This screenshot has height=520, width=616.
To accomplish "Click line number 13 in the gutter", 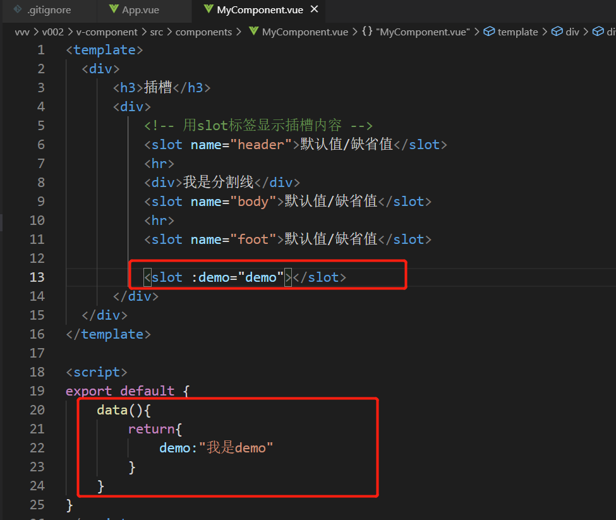I will click(x=37, y=277).
